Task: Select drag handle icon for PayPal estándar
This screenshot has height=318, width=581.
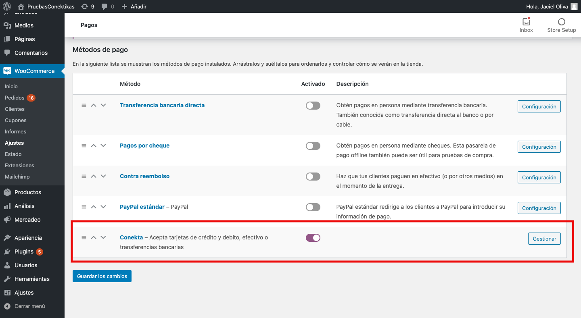Action: [84, 207]
